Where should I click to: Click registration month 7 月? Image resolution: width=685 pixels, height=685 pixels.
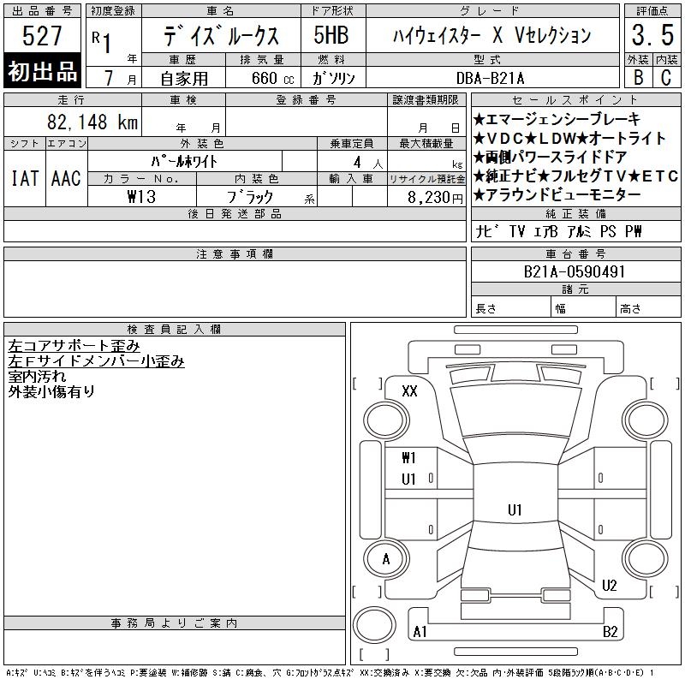120,78
